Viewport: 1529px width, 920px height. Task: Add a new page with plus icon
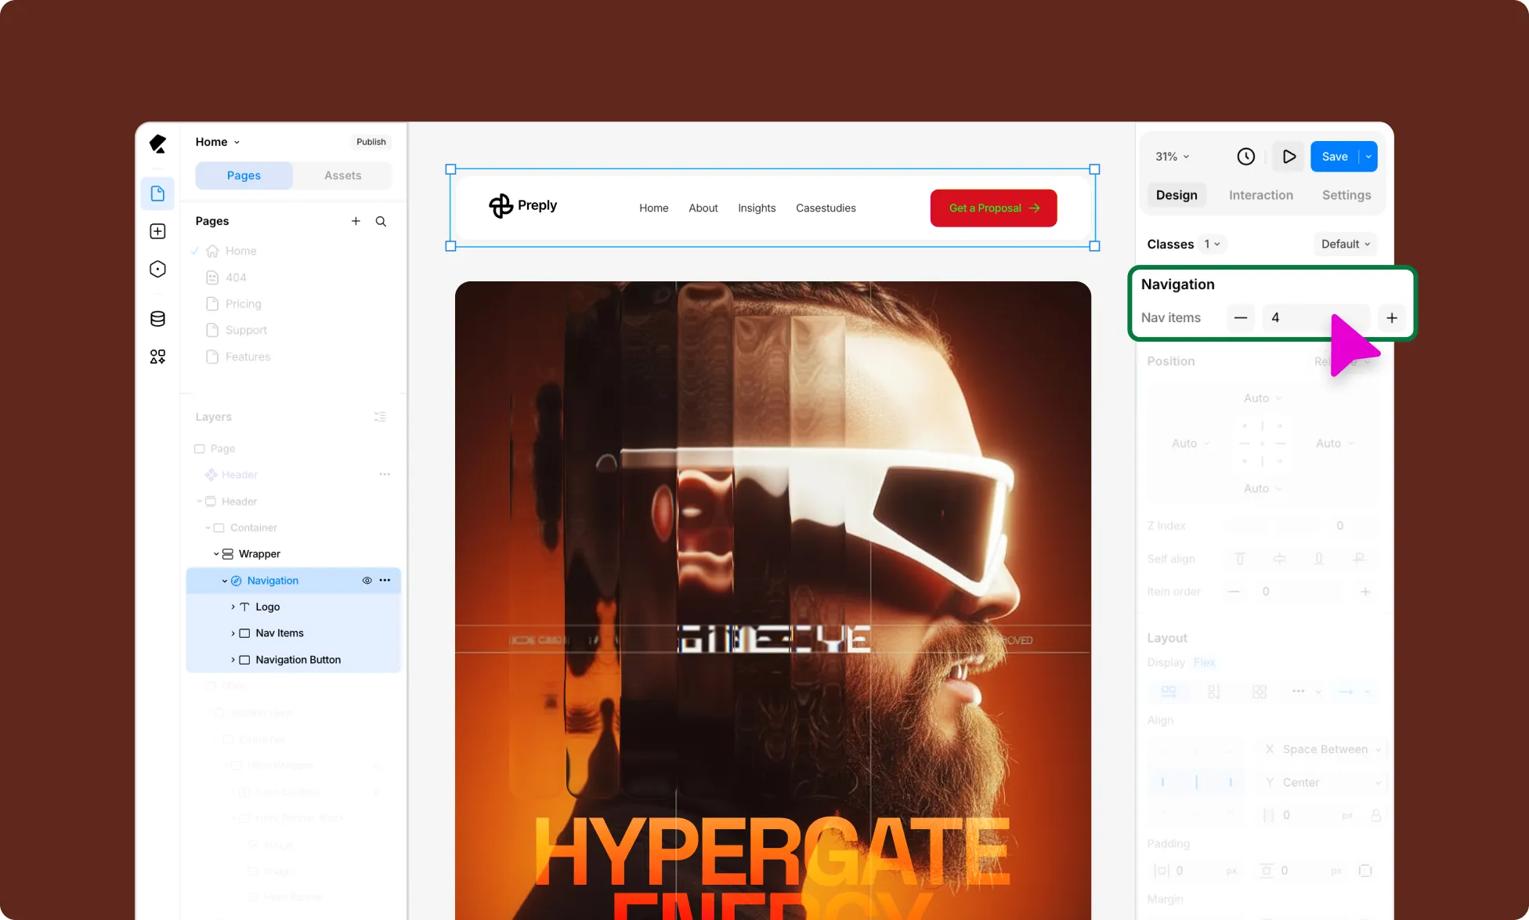[x=356, y=221]
